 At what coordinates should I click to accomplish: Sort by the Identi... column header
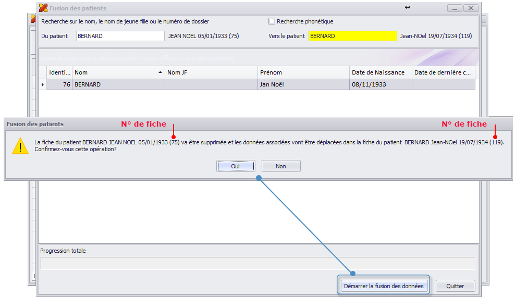[59, 72]
